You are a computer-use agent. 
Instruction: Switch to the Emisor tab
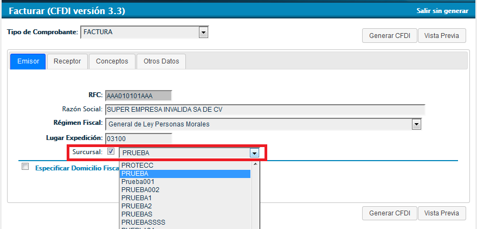click(28, 61)
